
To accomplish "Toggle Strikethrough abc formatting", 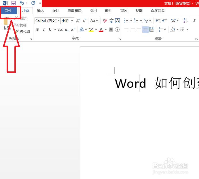I will (60, 30).
